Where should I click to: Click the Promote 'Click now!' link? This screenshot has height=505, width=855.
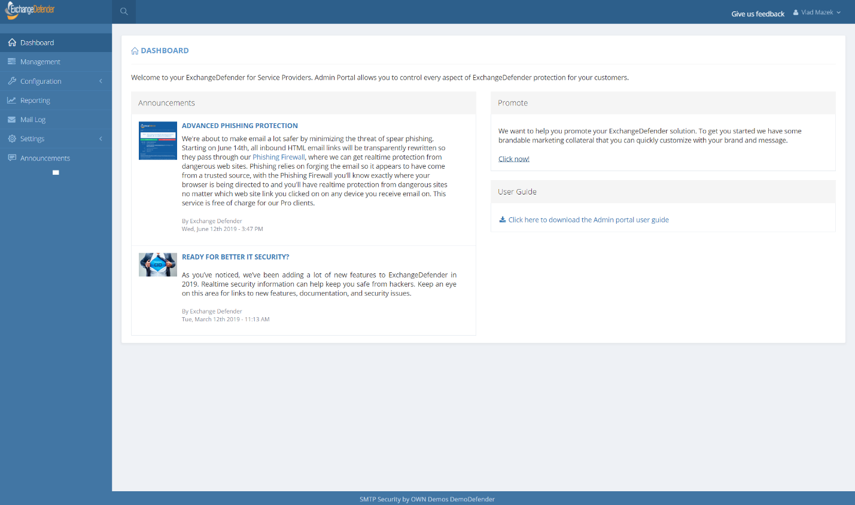pos(514,159)
